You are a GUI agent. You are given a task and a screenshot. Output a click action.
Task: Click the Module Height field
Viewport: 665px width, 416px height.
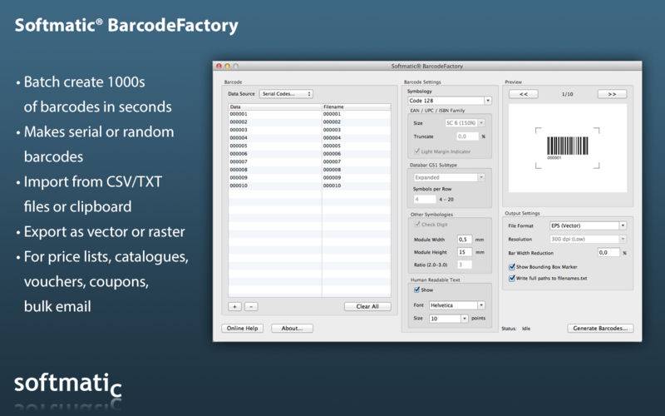coord(465,252)
